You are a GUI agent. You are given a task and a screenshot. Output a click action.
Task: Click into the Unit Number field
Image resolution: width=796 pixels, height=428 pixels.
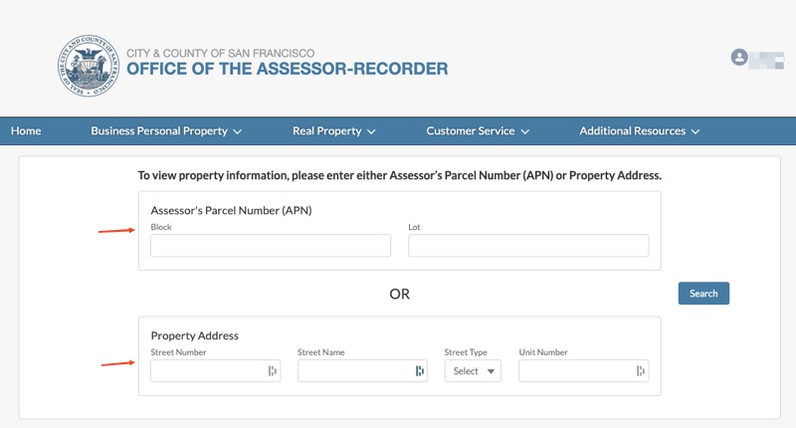coord(576,371)
